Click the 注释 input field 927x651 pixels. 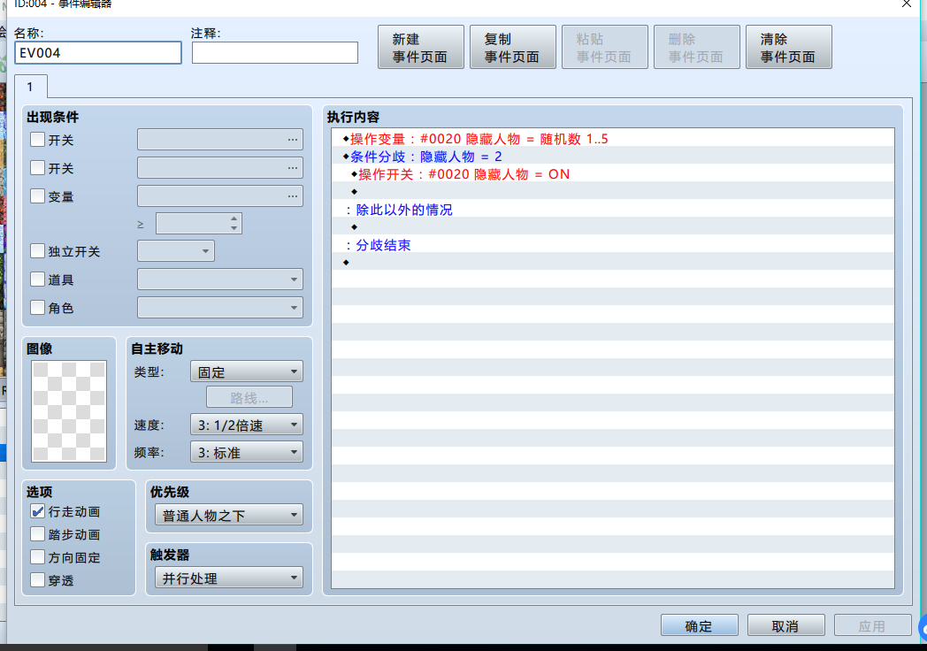[x=275, y=52]
